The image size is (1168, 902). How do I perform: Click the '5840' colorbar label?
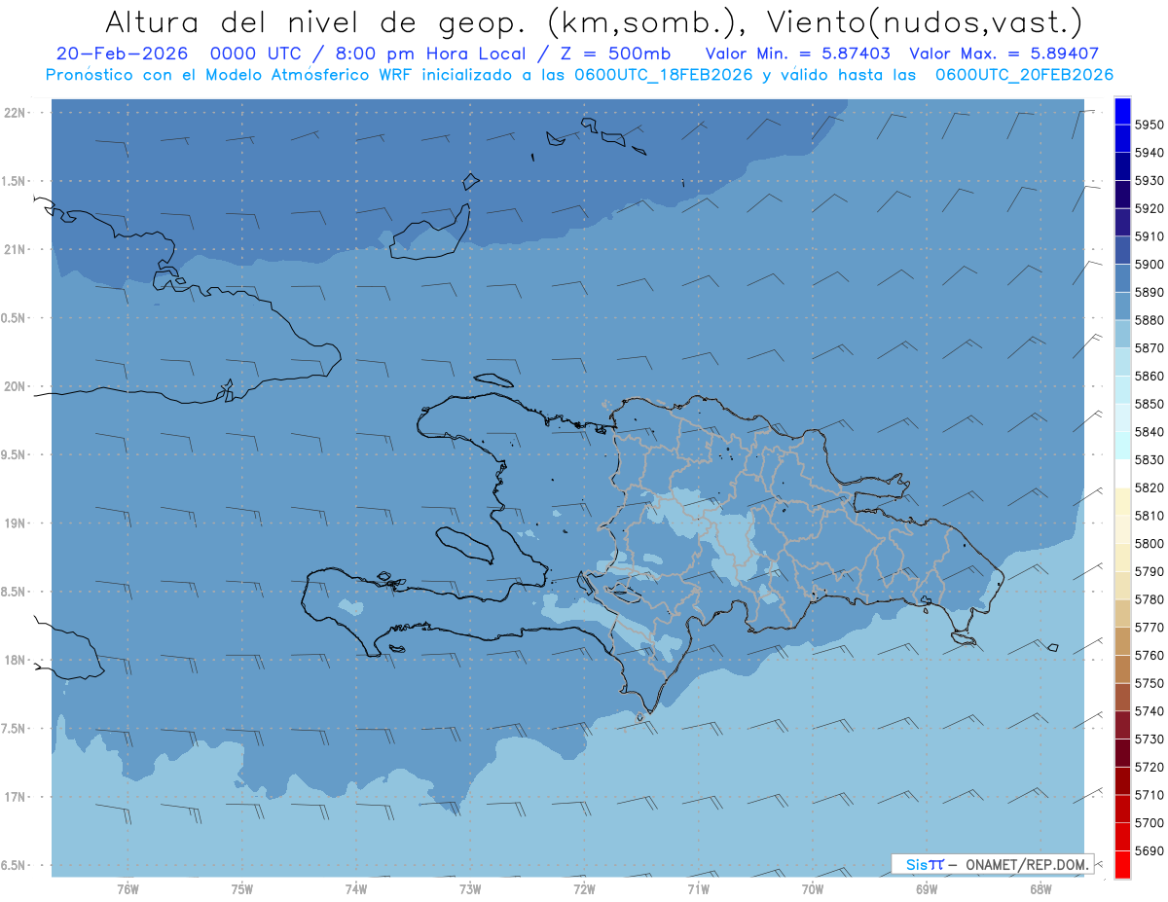[1150, 432]
